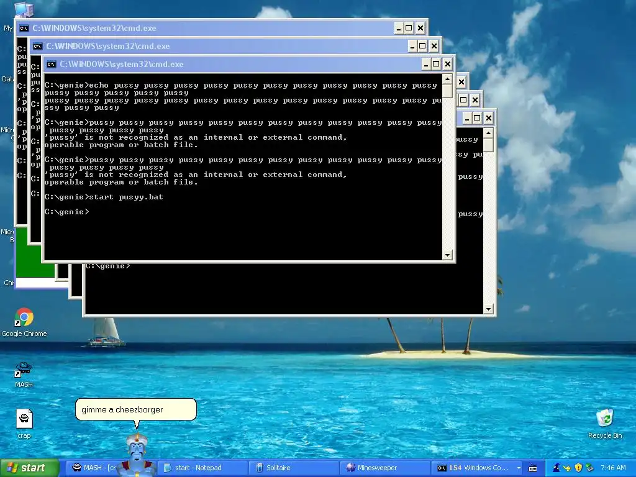Image resolution: width=636 pixels, height=477 pixels.
Task: Maximize the second cmd.exe window
Action: pos(422,46)
